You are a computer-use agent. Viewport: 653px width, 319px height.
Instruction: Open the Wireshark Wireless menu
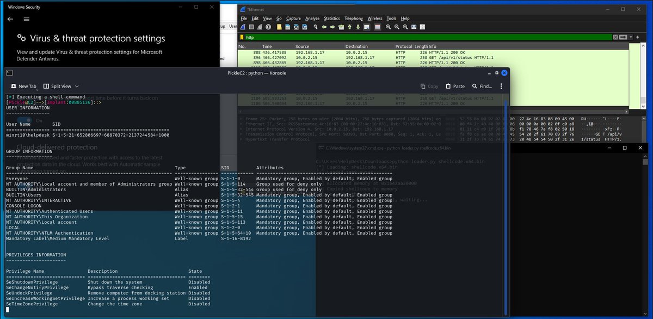pyautogui.click(x=375, y=18)
